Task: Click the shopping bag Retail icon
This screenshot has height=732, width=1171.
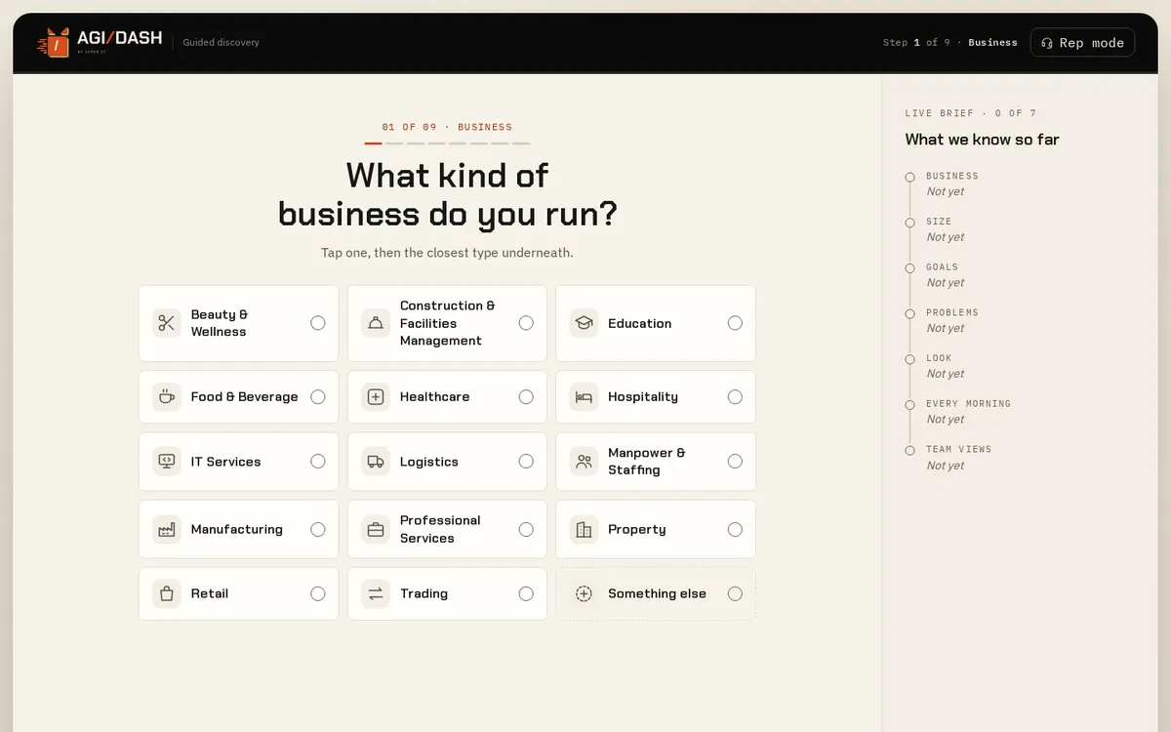Action: click(167, 593)
